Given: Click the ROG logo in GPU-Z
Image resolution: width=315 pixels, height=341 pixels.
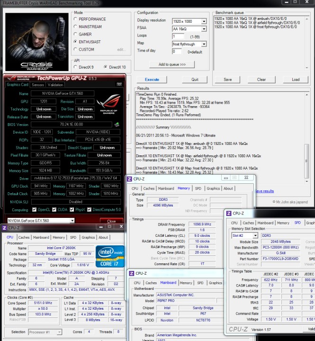Looking at the screenshot, I should (109, 104).
